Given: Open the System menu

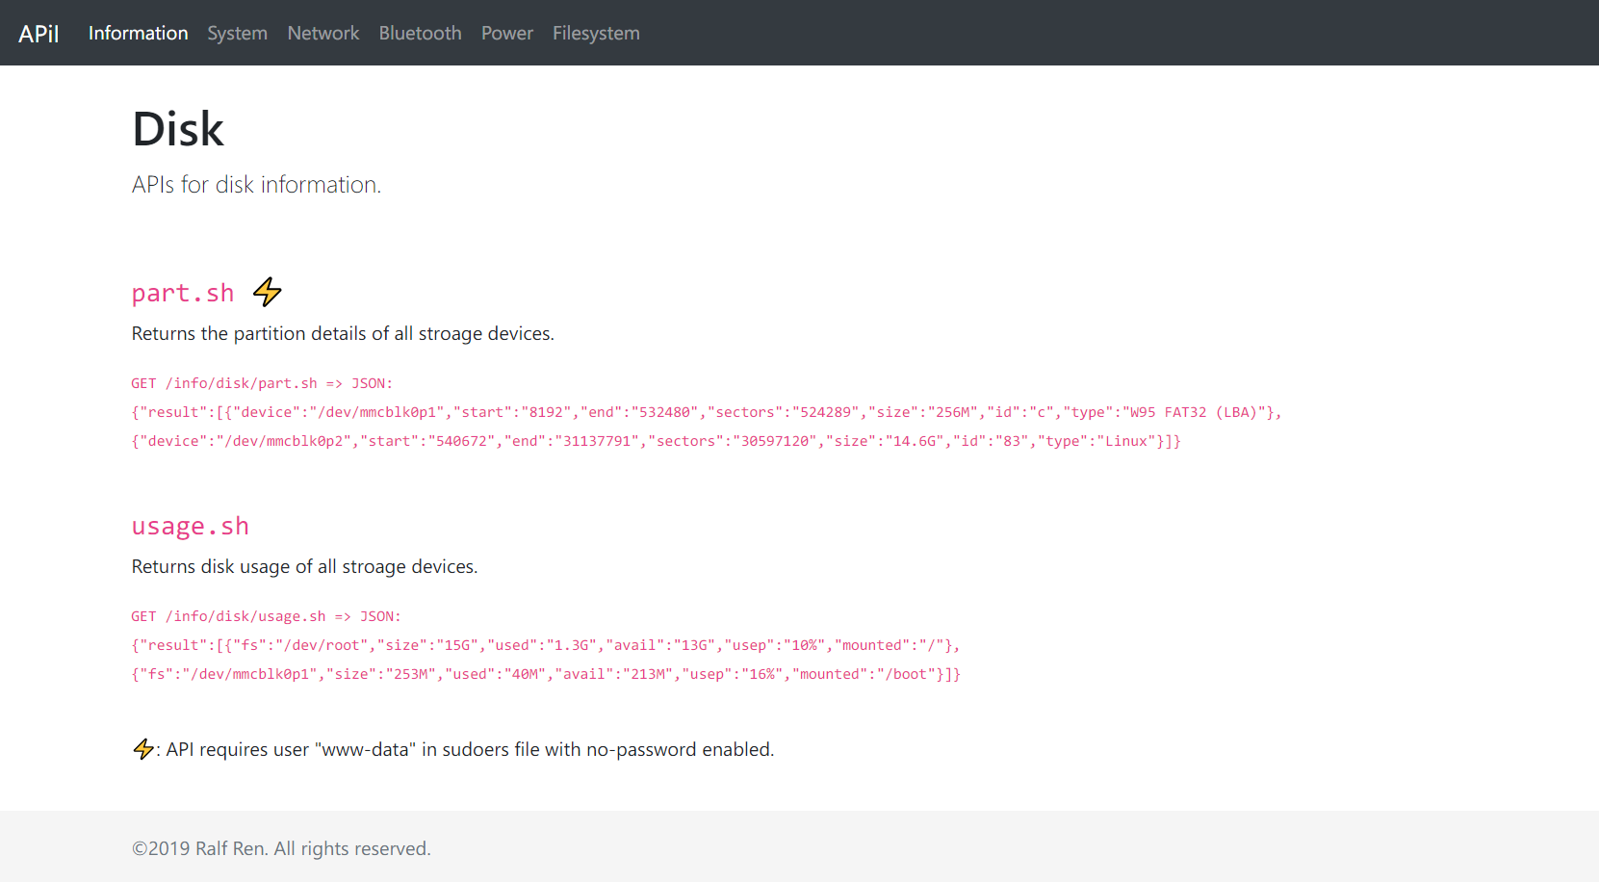Looking at the screenshot, I should 238,33.
